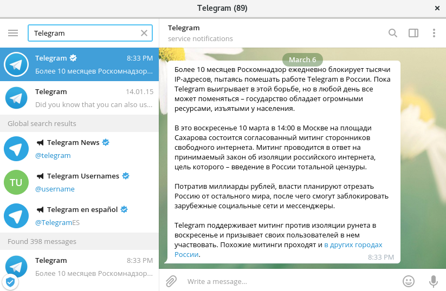The width and height of the screenshot is (446, 291).
Task: Close the Telegram window
Action: 437,8
